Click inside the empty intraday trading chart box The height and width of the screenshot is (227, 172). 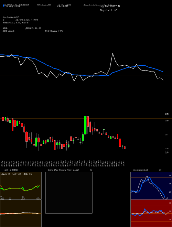69,193
